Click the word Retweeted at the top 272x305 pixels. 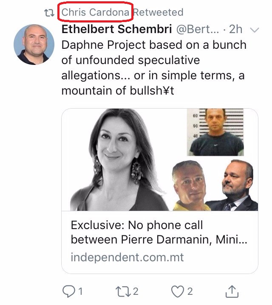(x=158, y=12)
